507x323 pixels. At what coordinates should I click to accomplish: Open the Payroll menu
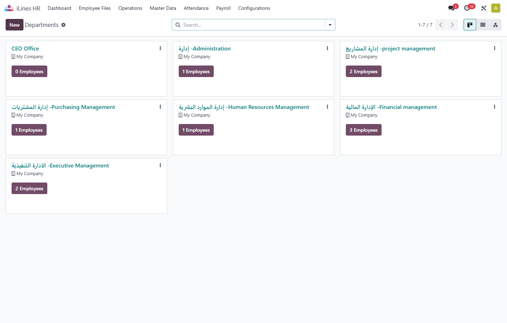(x=223, y=8)
